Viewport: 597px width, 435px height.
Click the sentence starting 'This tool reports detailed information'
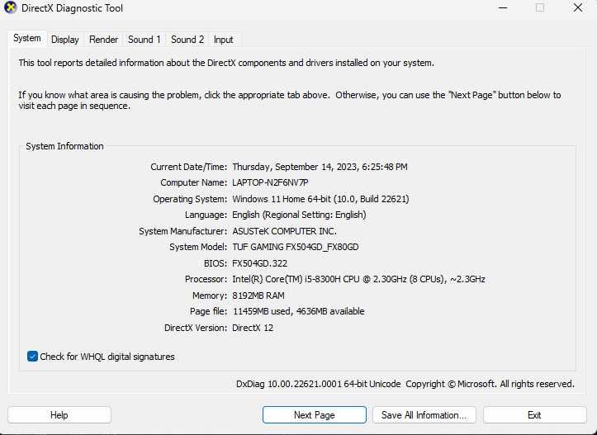(x=226, y=63)
